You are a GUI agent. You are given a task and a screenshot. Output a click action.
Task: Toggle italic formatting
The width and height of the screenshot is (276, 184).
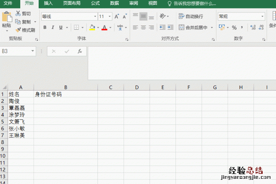(53, 28)
